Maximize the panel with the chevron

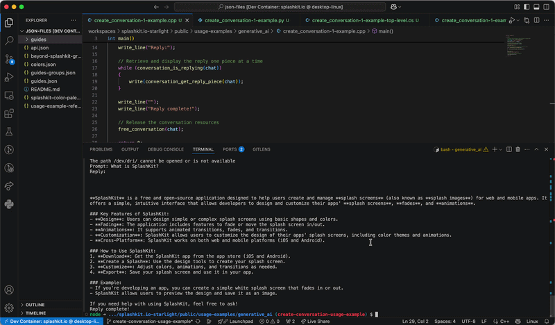(x=536, y=149)
